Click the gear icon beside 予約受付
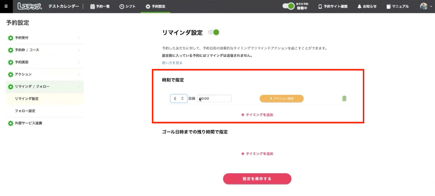 click(x=11, y=38)
